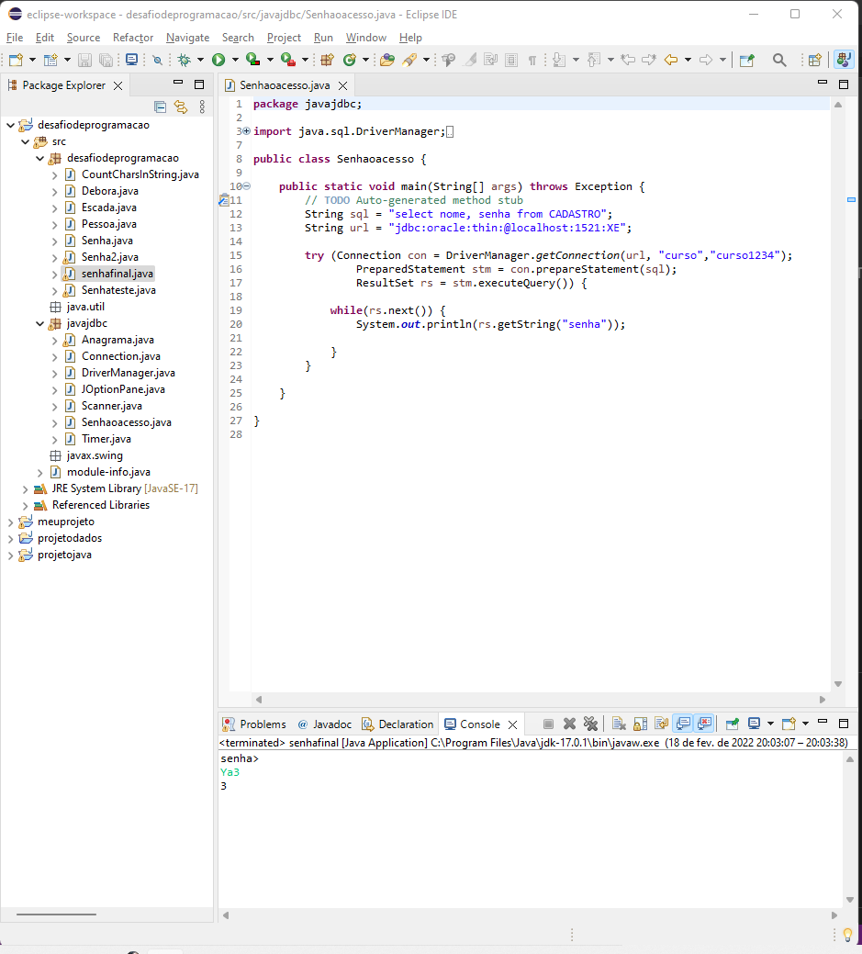Click the New wizard toolbar icon
Viewport: 862px width, 954px height.
[17, 60]
